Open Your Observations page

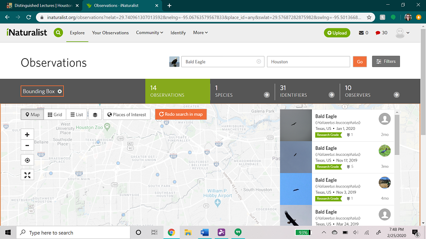click(x=110, y=33)
